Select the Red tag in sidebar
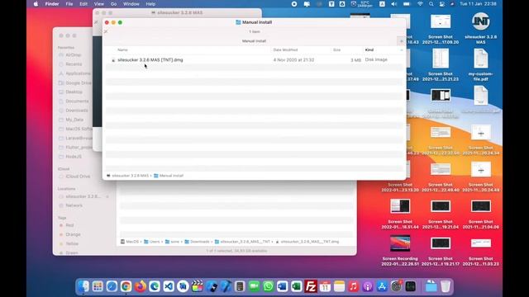529x297 pixels. [69, 225]
